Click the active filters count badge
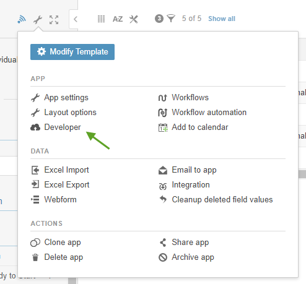Screen dimensions: 306x284 click(159, 19)
